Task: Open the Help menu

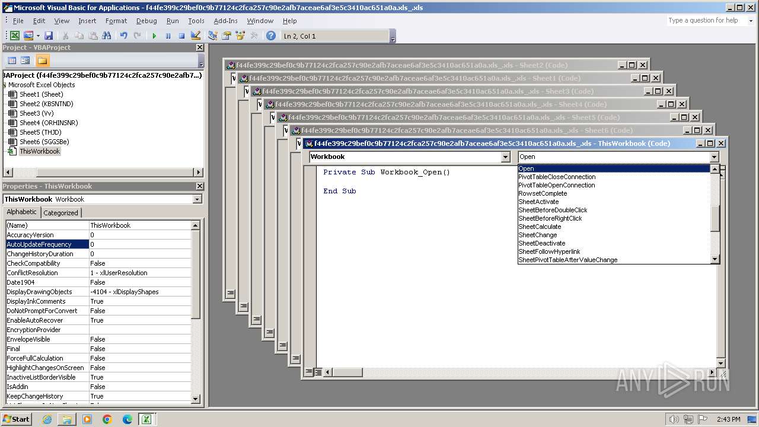Action: pos(289,21)
